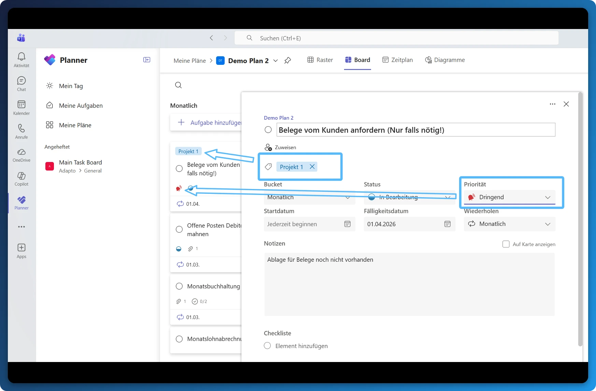The image size is (596, 391).
Task: Open the Zuweisen assign person icon
Action: 268,147
